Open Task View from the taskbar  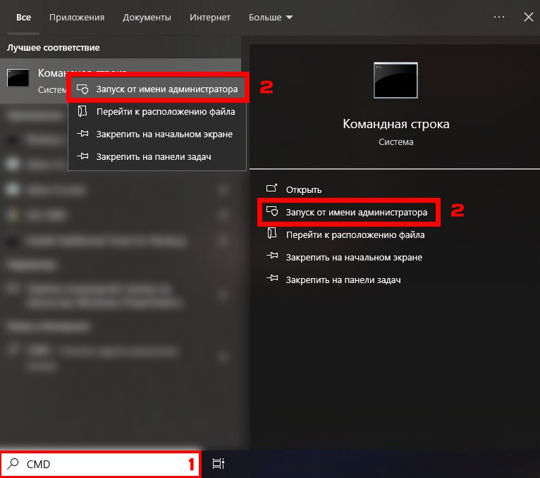click(219, 464)
